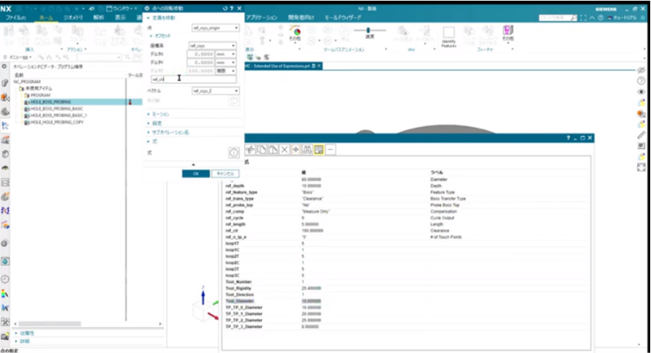Click the help icon next to チュートリアル
Viewport: 651px width, 353px height.
tap(601, 18)
